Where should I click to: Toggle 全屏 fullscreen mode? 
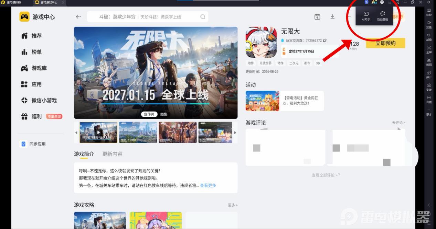(429, 50)
